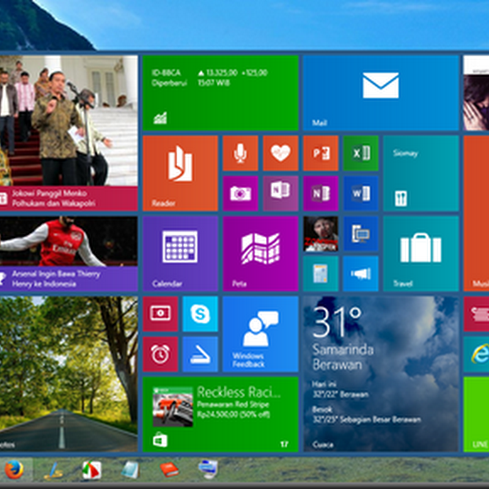Open the Health heart tile
Image resolution: width=489 pixels, height=489 pixels.
(x=281, y=153)
